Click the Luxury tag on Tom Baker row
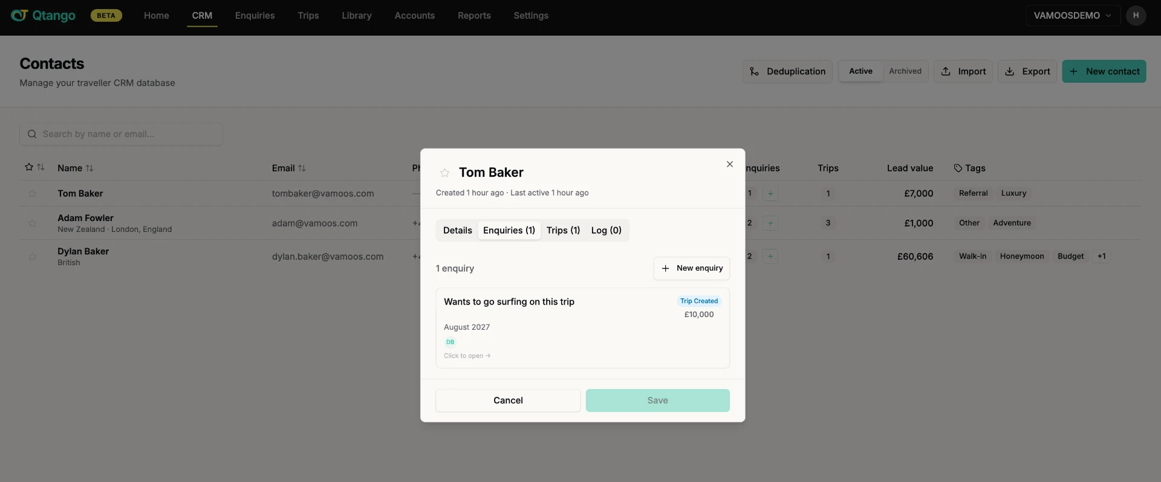 [x=1014, y=193]
